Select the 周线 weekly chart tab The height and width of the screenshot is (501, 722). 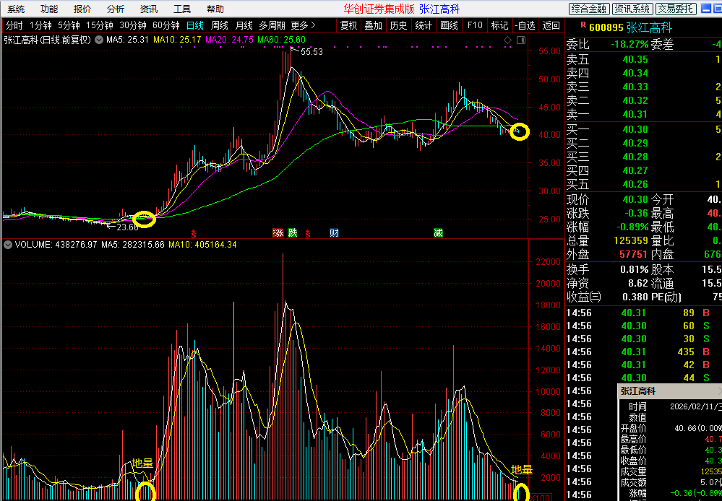220,25
